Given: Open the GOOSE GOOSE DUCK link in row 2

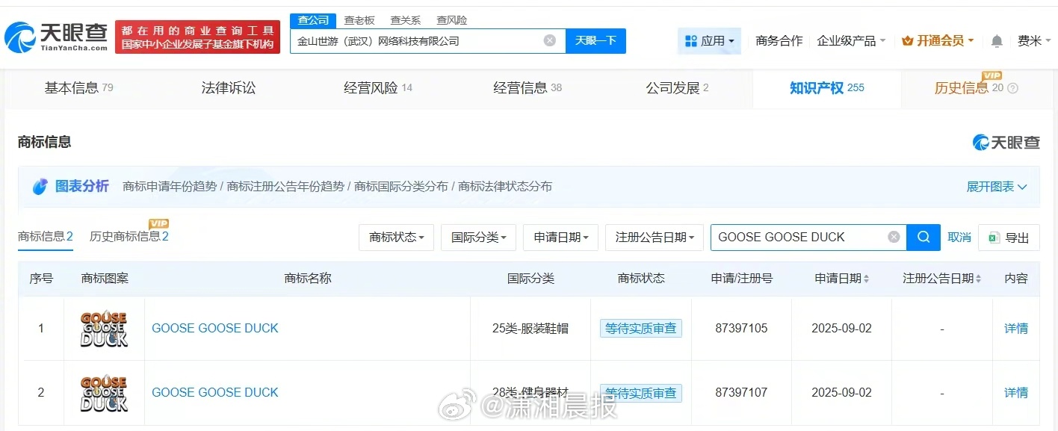Looking at the screenshot, I should tap(215, 392).
